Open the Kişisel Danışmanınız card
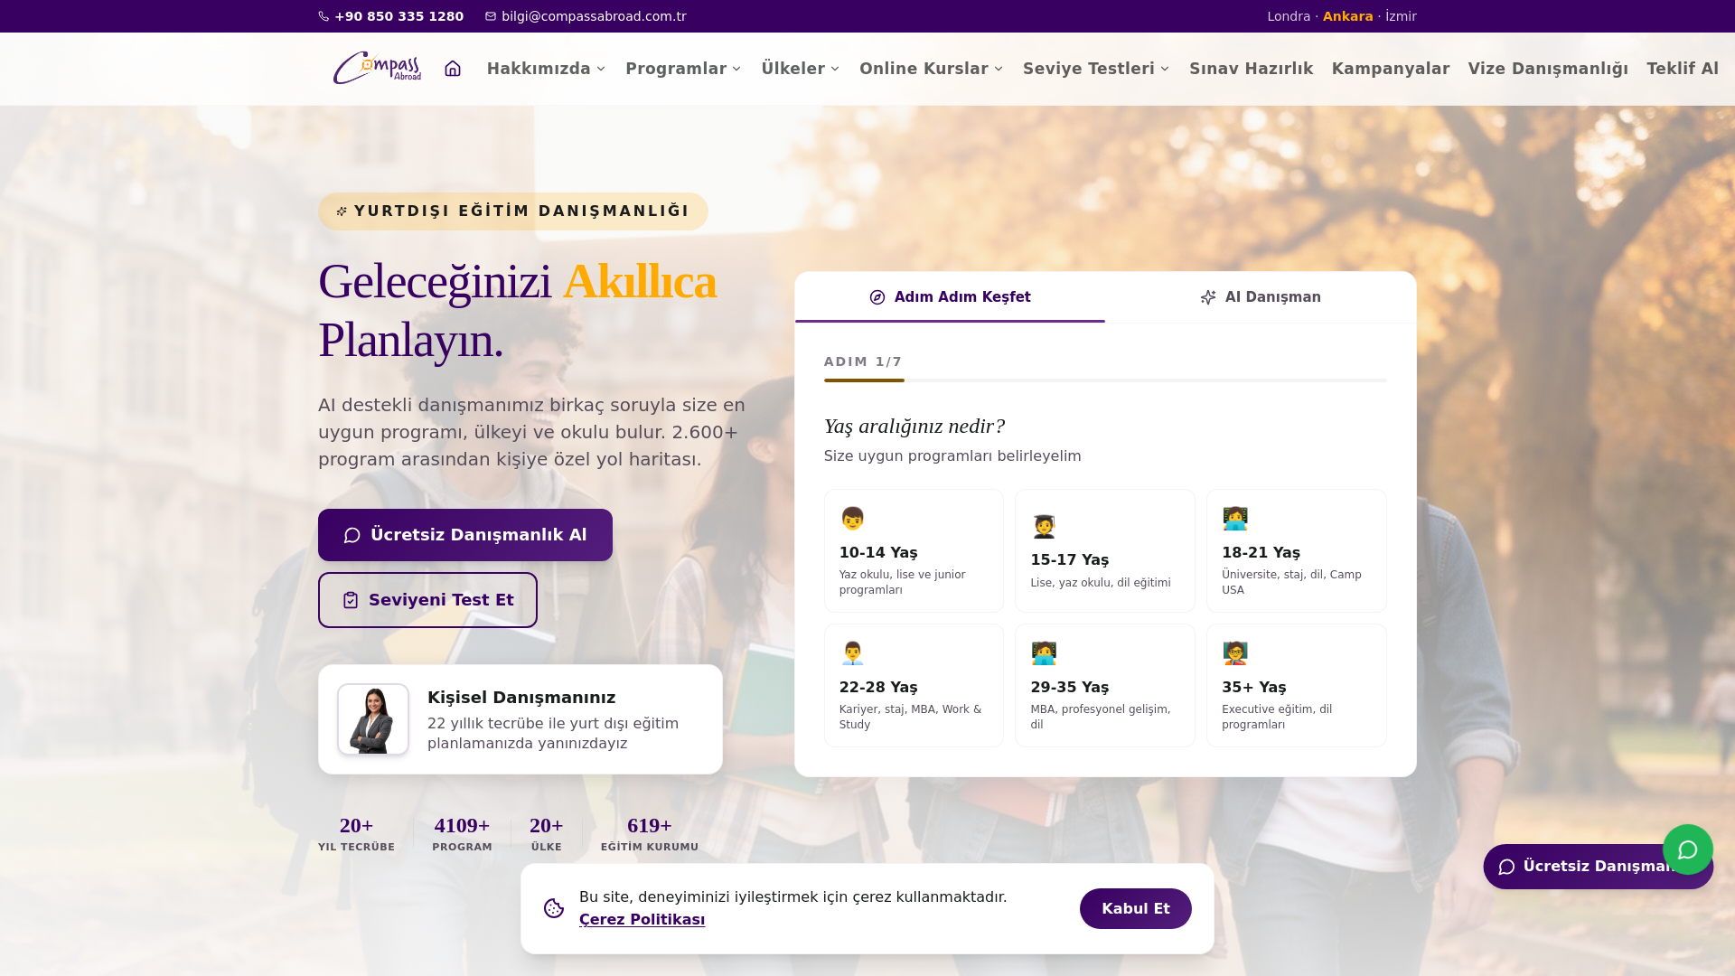 click(x=520, y=719)
